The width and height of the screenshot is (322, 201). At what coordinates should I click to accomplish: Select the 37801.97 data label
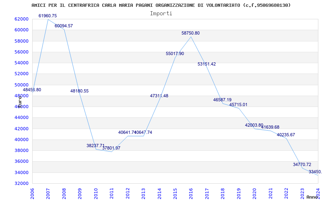pos(111,148)
